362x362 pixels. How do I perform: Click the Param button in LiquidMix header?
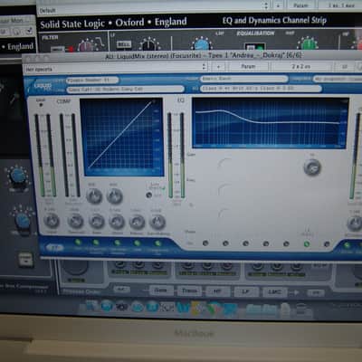pyautogui.click(x=248, y=66)
